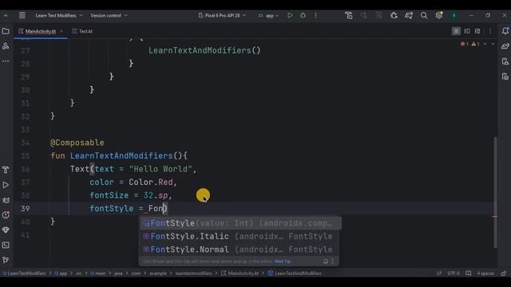
Task: Open Device Manager icon in toolbar
Action: pyautogui.click(x=349, y=15)
